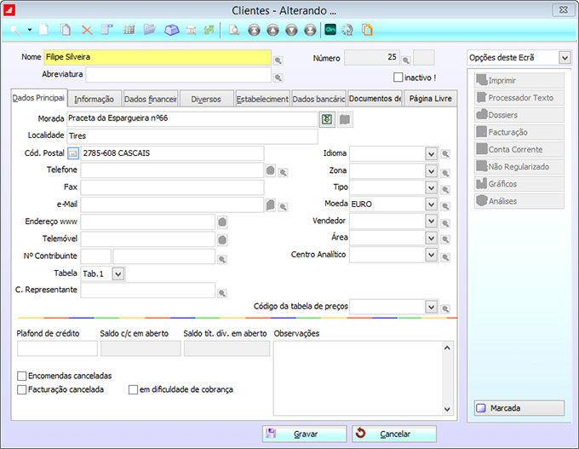Switch to the Dados financeiros tab
This screenshot has height=449, width=579.
[151, 99]
